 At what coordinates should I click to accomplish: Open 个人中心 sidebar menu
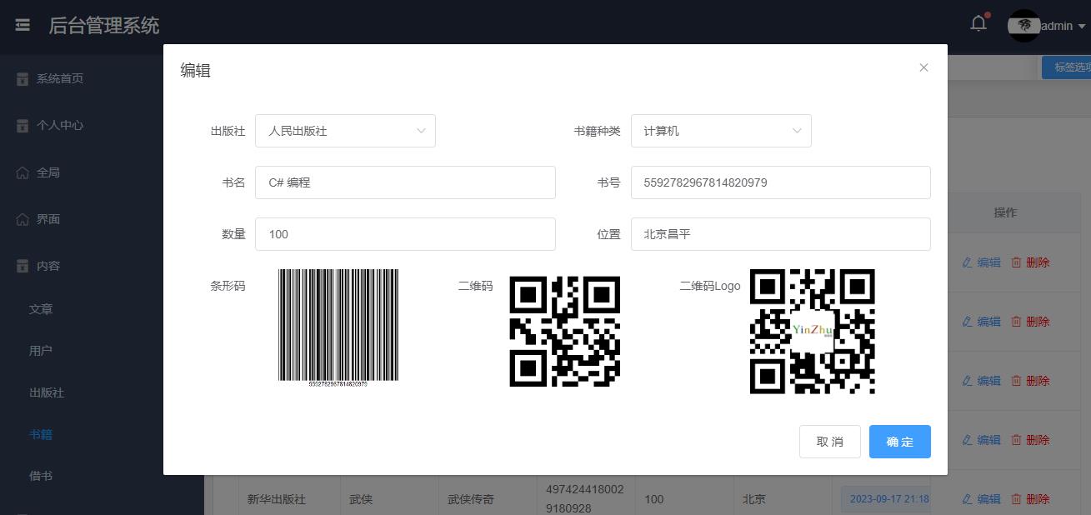[x=59, y=125]
